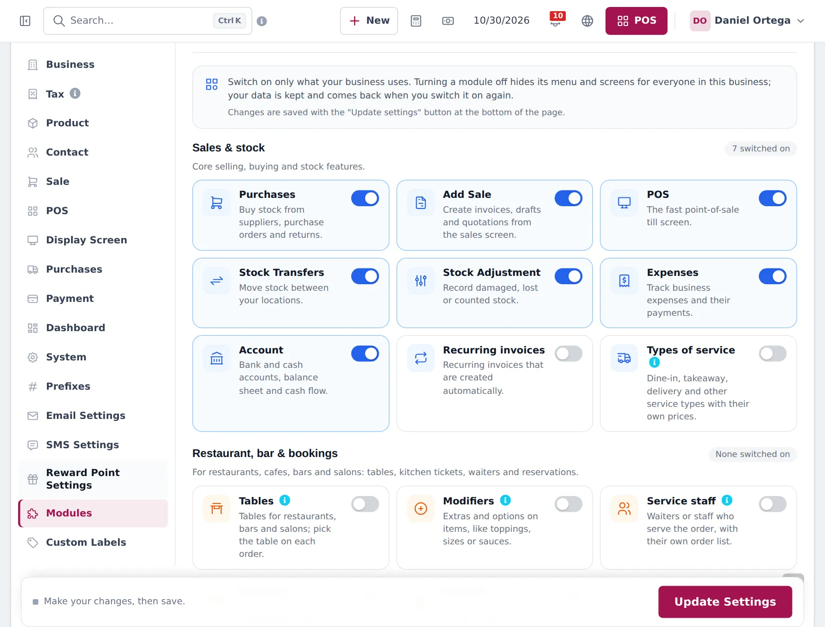Select Email Settings in sidebar
This screenshot has width=825, height=627.
click(93, 416)
